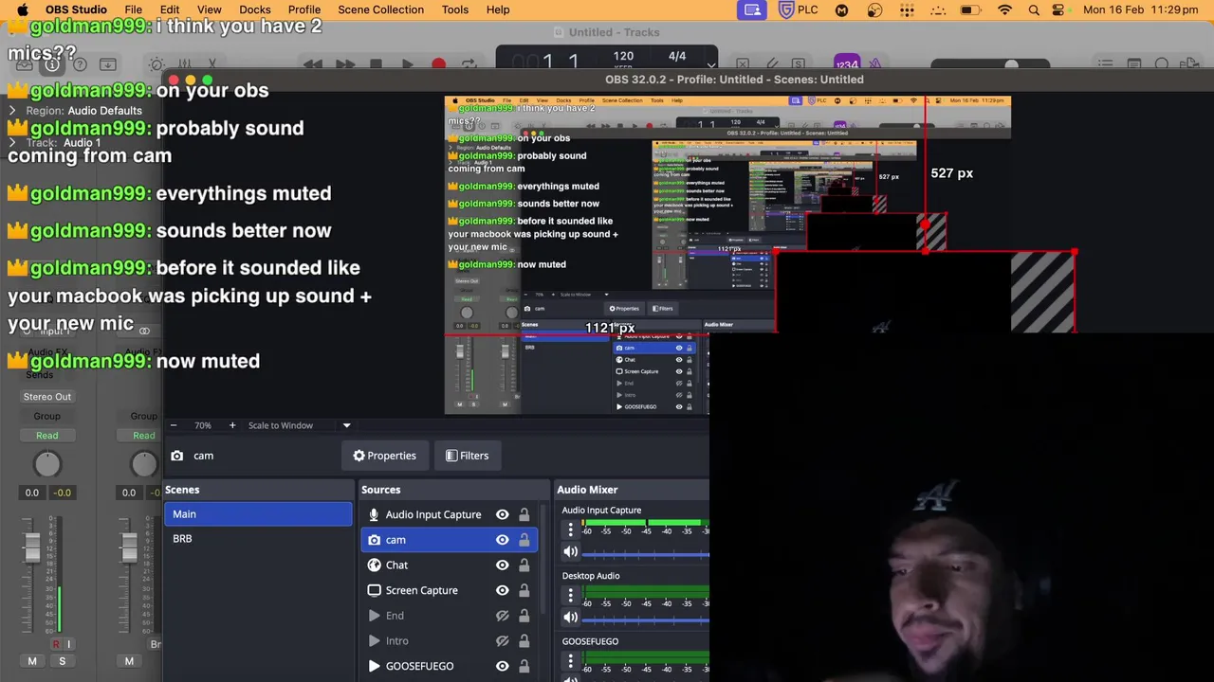
Task: Lock the cam source
Action: pyautogui.click(x=524, y=540)
